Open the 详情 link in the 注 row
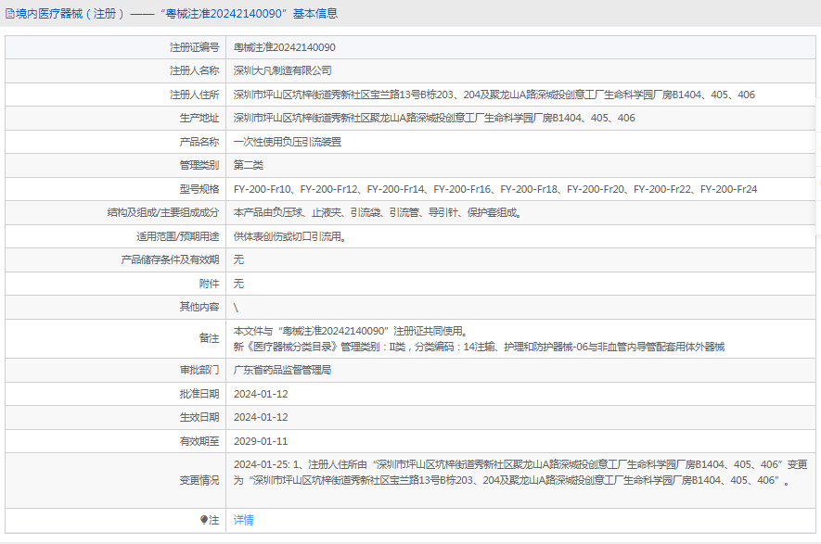 (243, 520)
